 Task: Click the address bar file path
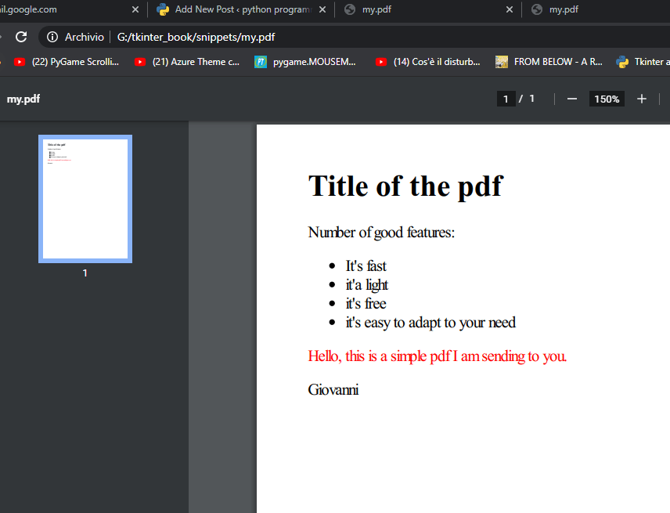click(196, 36)
